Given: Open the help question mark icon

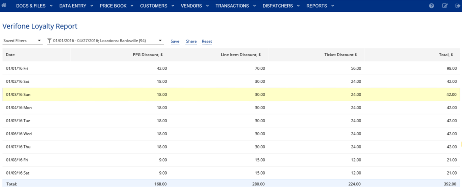Looking at the screenshot, I should (432, 6).
